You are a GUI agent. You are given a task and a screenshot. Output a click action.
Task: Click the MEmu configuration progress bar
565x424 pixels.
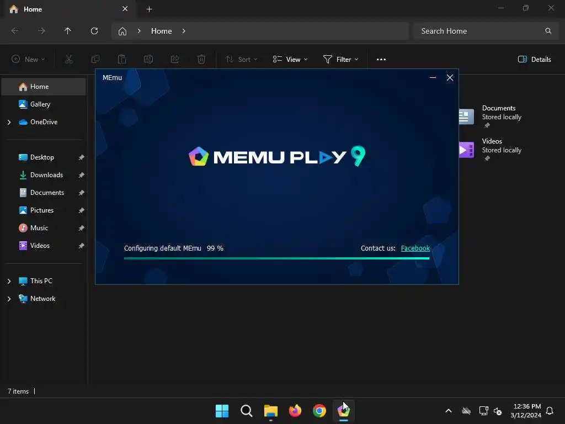[276, 258]
